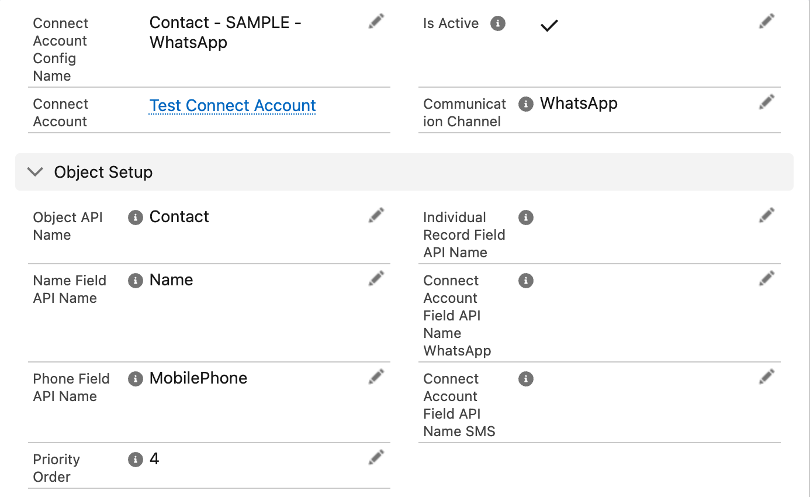The height and width of the screenshot is (497, 810).
Task: Collapse the Object Setup section chevron
Action: tap(36, 172)
